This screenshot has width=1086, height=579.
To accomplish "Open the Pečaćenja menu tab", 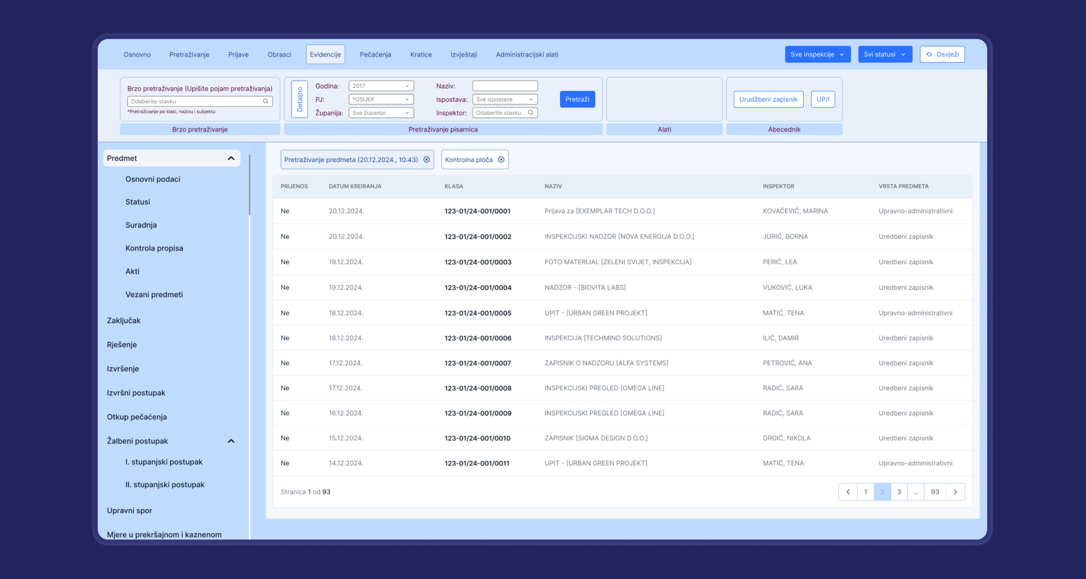I will pyautogui.click(x=375, y=54).
